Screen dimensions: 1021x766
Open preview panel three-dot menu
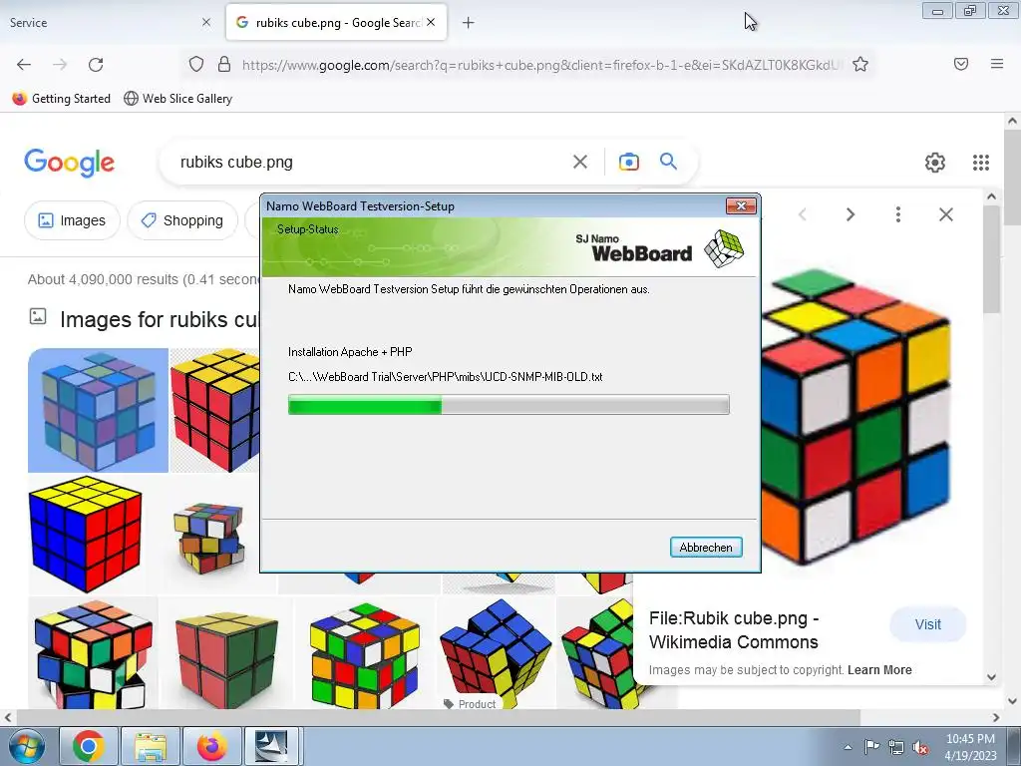point(898,214)
